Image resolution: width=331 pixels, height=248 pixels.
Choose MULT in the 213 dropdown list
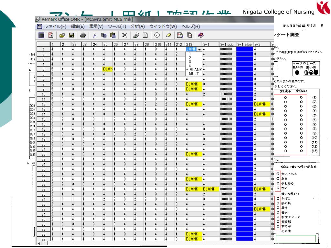tap(194, 74)
